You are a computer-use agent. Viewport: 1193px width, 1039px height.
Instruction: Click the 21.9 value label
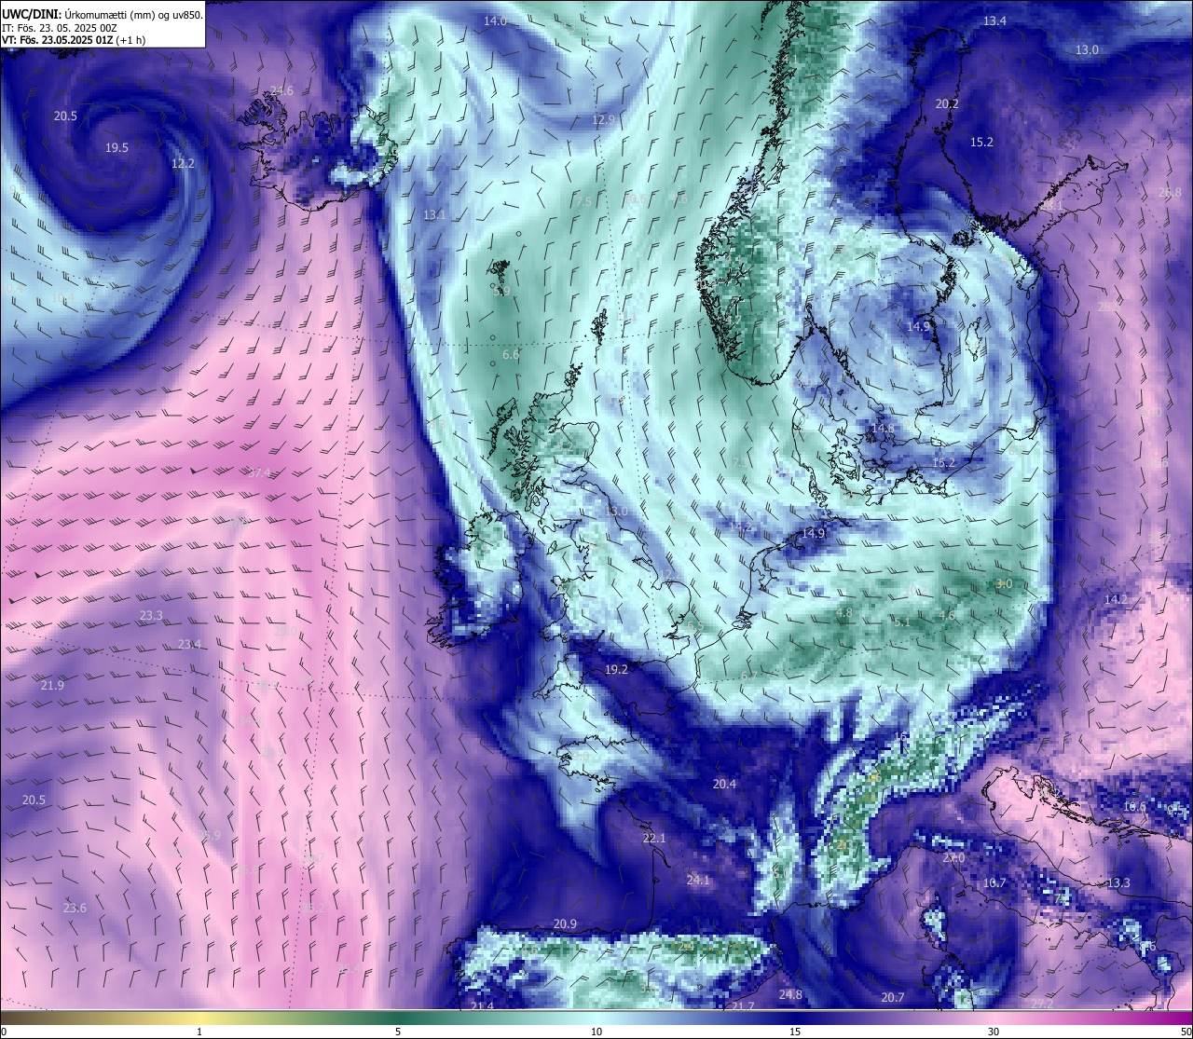(52, 686)
